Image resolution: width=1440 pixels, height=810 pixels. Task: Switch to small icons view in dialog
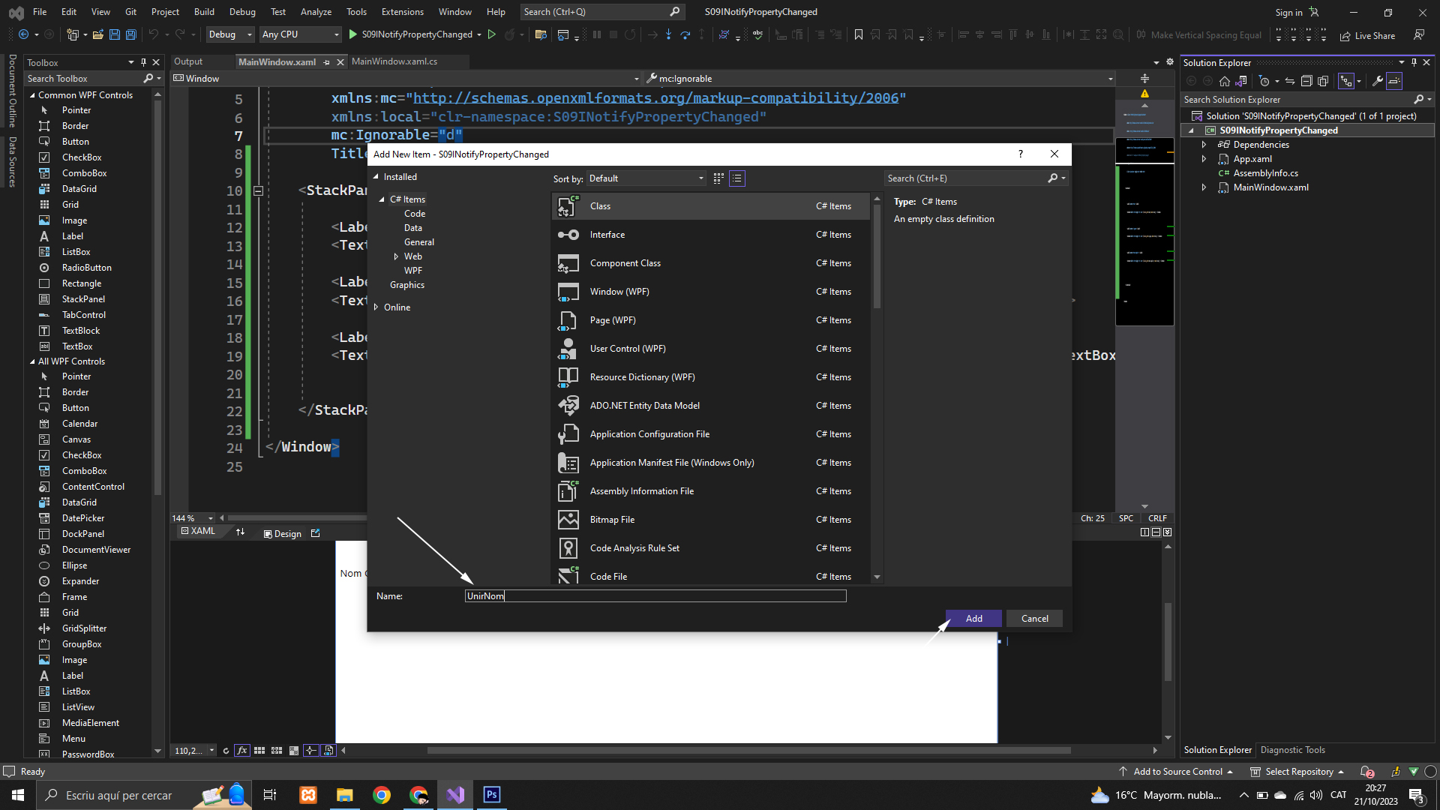point(718,178)
